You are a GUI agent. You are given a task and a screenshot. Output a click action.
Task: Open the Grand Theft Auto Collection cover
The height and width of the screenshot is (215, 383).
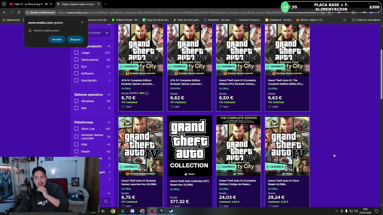tap(189, 146)
